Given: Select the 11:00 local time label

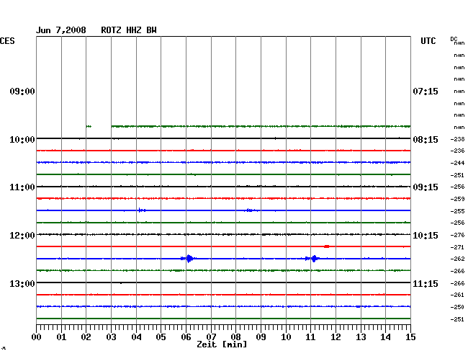Looking at the screenshot, I should pos(22,187).
